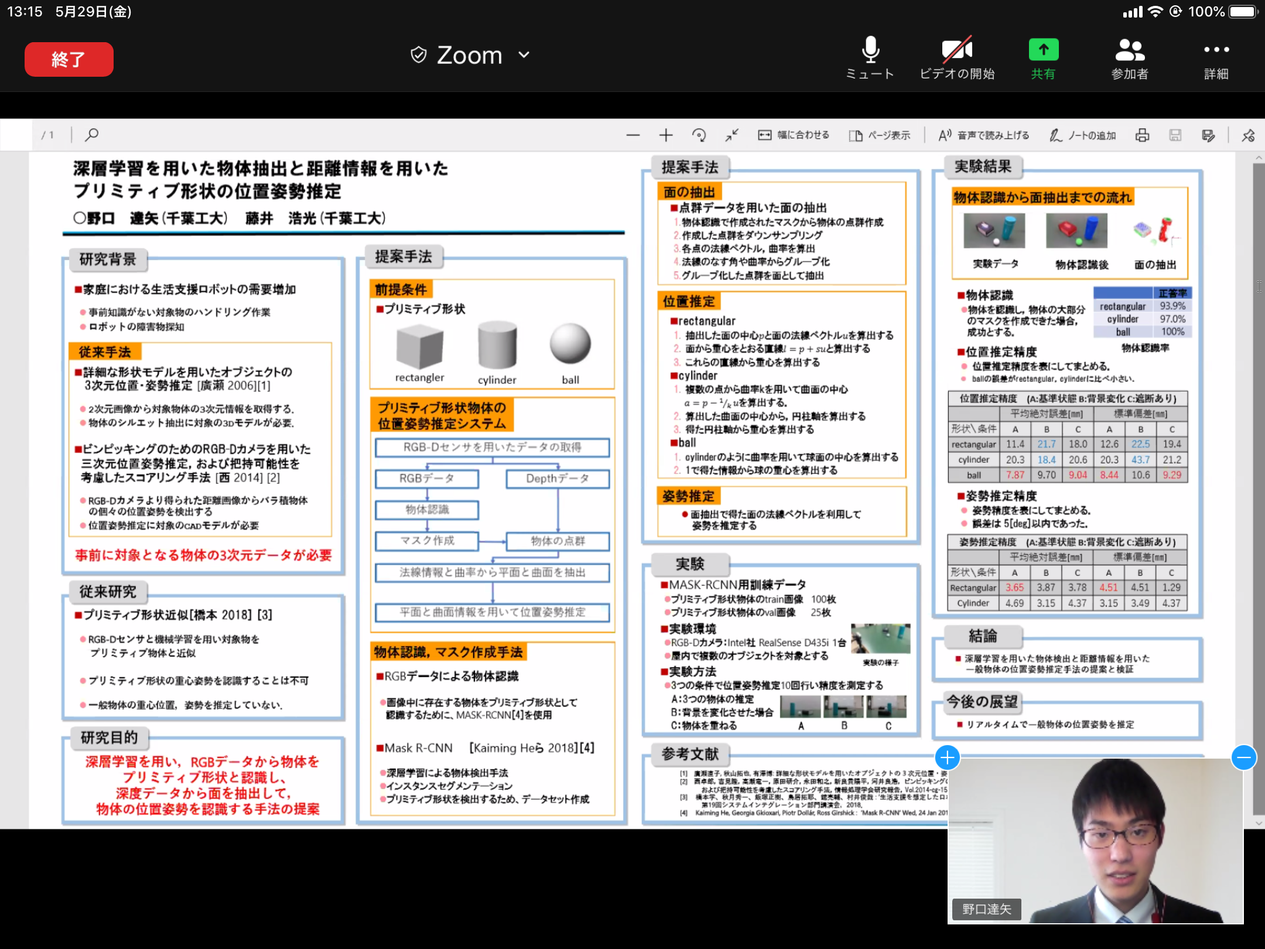Select the Add notes tool

1083,135
